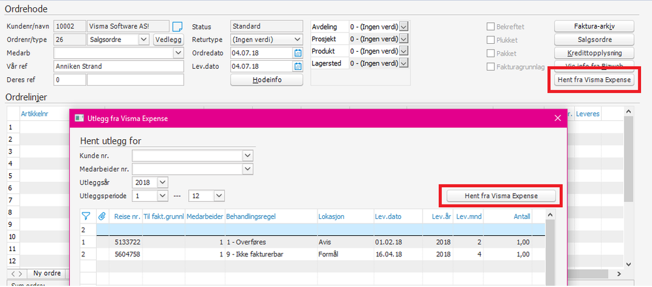Expand the Medarb dropdown

coord(178,53)
